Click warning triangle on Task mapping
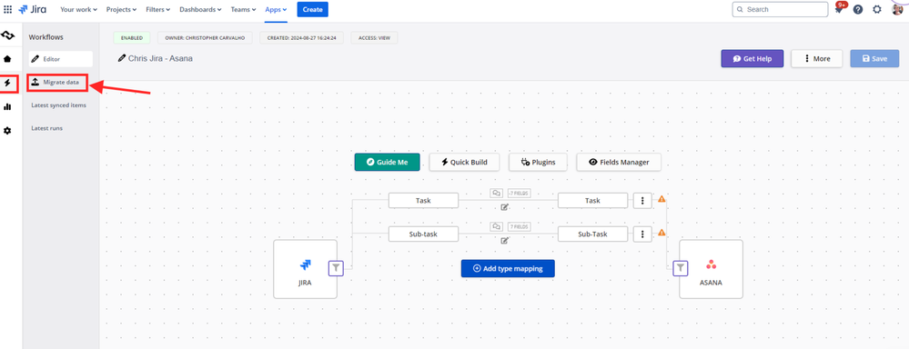This screenshot has width=909, height=349. click(662, 199)
